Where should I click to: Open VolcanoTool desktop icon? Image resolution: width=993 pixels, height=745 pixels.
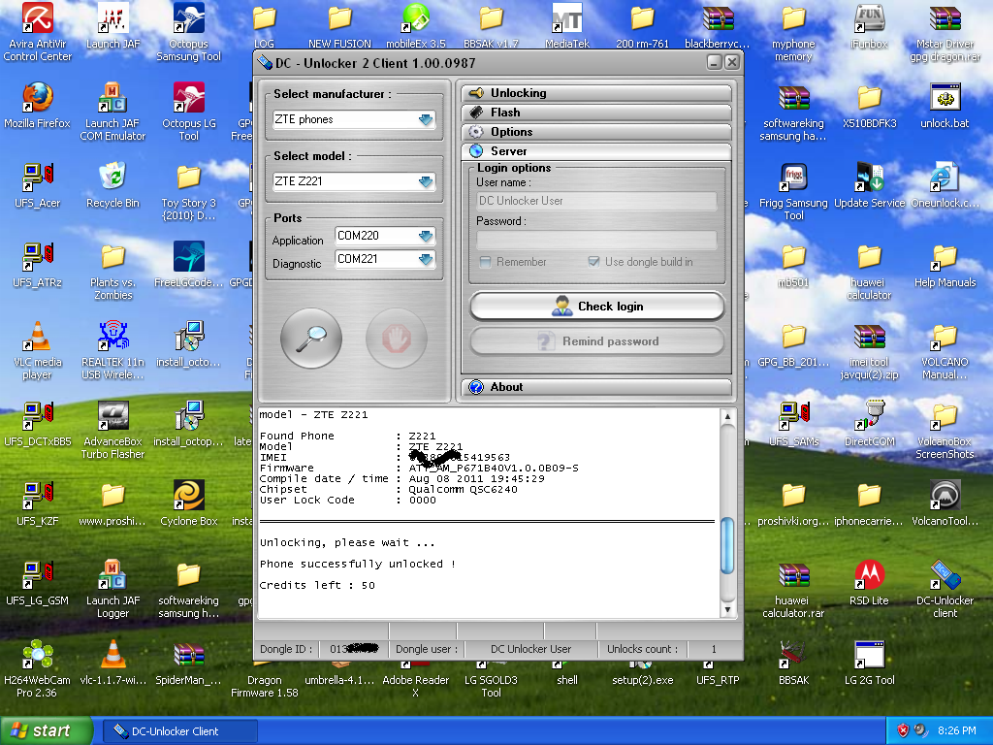click(x=945, y=503)
